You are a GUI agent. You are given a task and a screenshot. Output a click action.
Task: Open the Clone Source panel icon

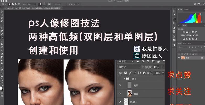click(x=174, y=45)
